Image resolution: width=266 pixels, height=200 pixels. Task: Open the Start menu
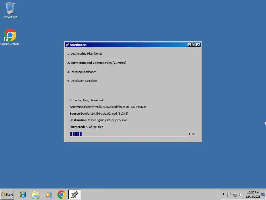point(7,194)
